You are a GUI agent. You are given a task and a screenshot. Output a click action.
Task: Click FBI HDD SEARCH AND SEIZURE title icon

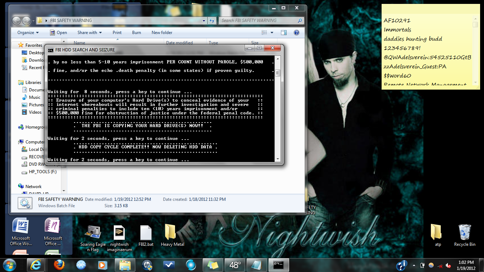click(x=51, y=50)
